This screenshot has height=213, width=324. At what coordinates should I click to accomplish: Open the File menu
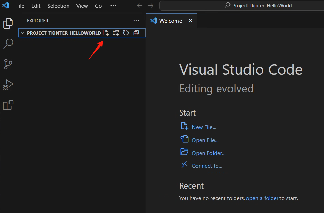[x=20, y=6]
